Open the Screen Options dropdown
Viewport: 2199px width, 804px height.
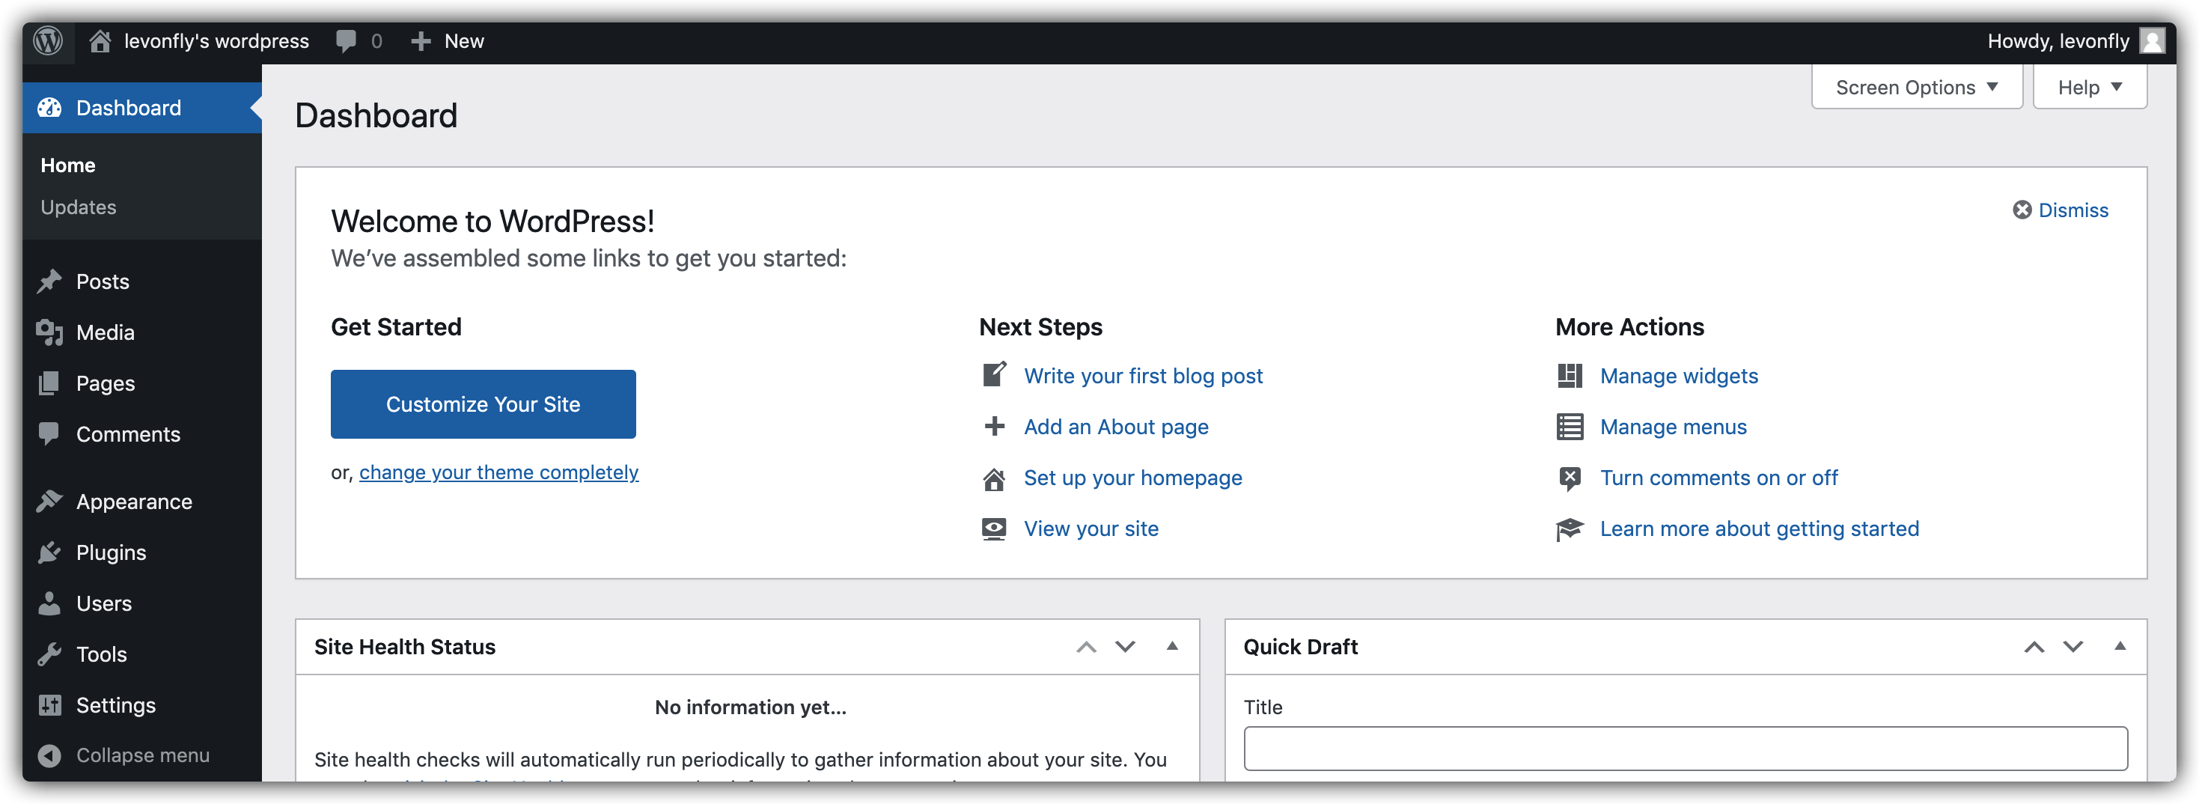point(1916,87)
